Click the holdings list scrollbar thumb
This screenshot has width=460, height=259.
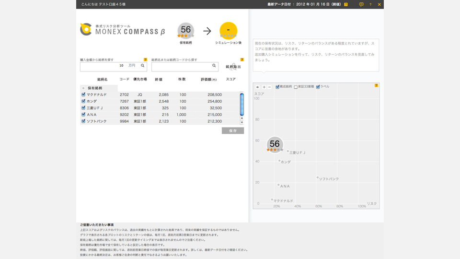pyautogui.click(x=241, y=104)
